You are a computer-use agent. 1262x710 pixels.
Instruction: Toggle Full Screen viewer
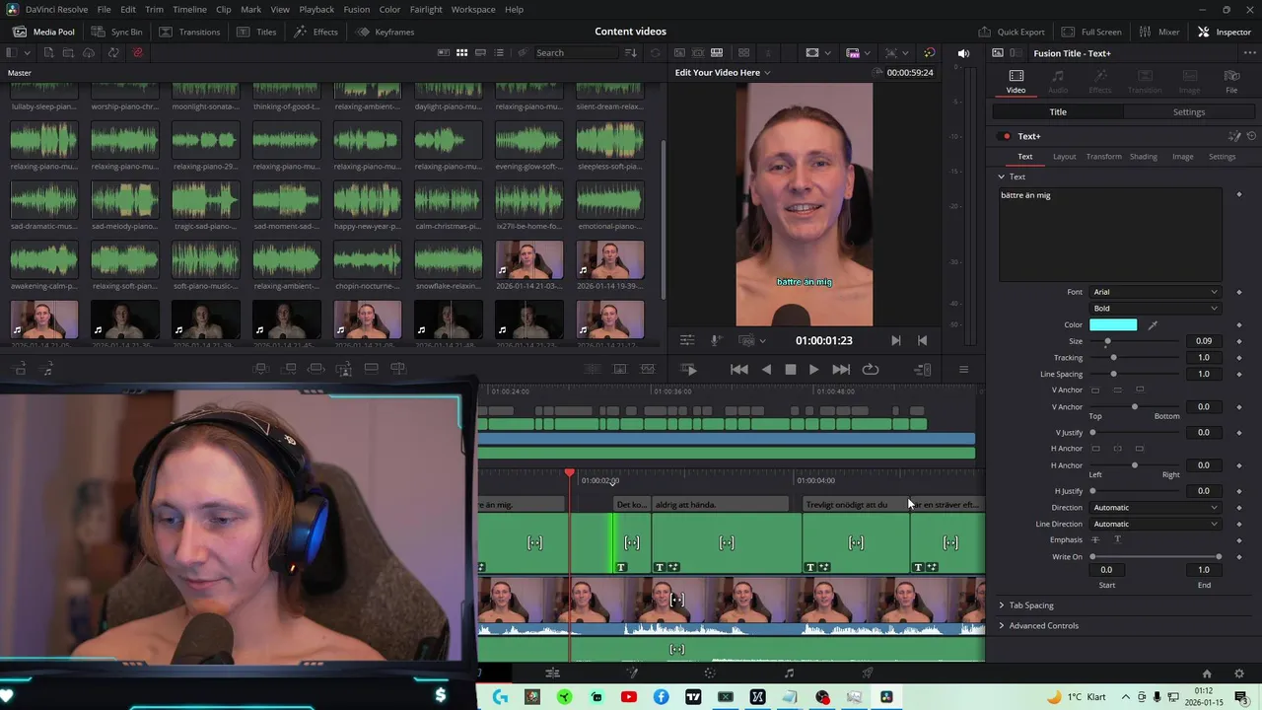click(1091, 32)
